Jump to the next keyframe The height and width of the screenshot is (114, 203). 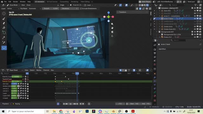click(74, 104)
